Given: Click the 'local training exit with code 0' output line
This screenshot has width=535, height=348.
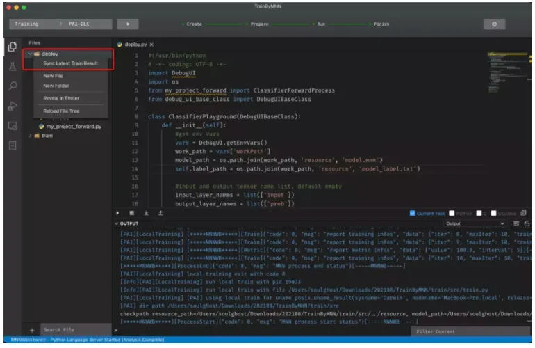Looking at the screenshot, I should tap(202, 274).
